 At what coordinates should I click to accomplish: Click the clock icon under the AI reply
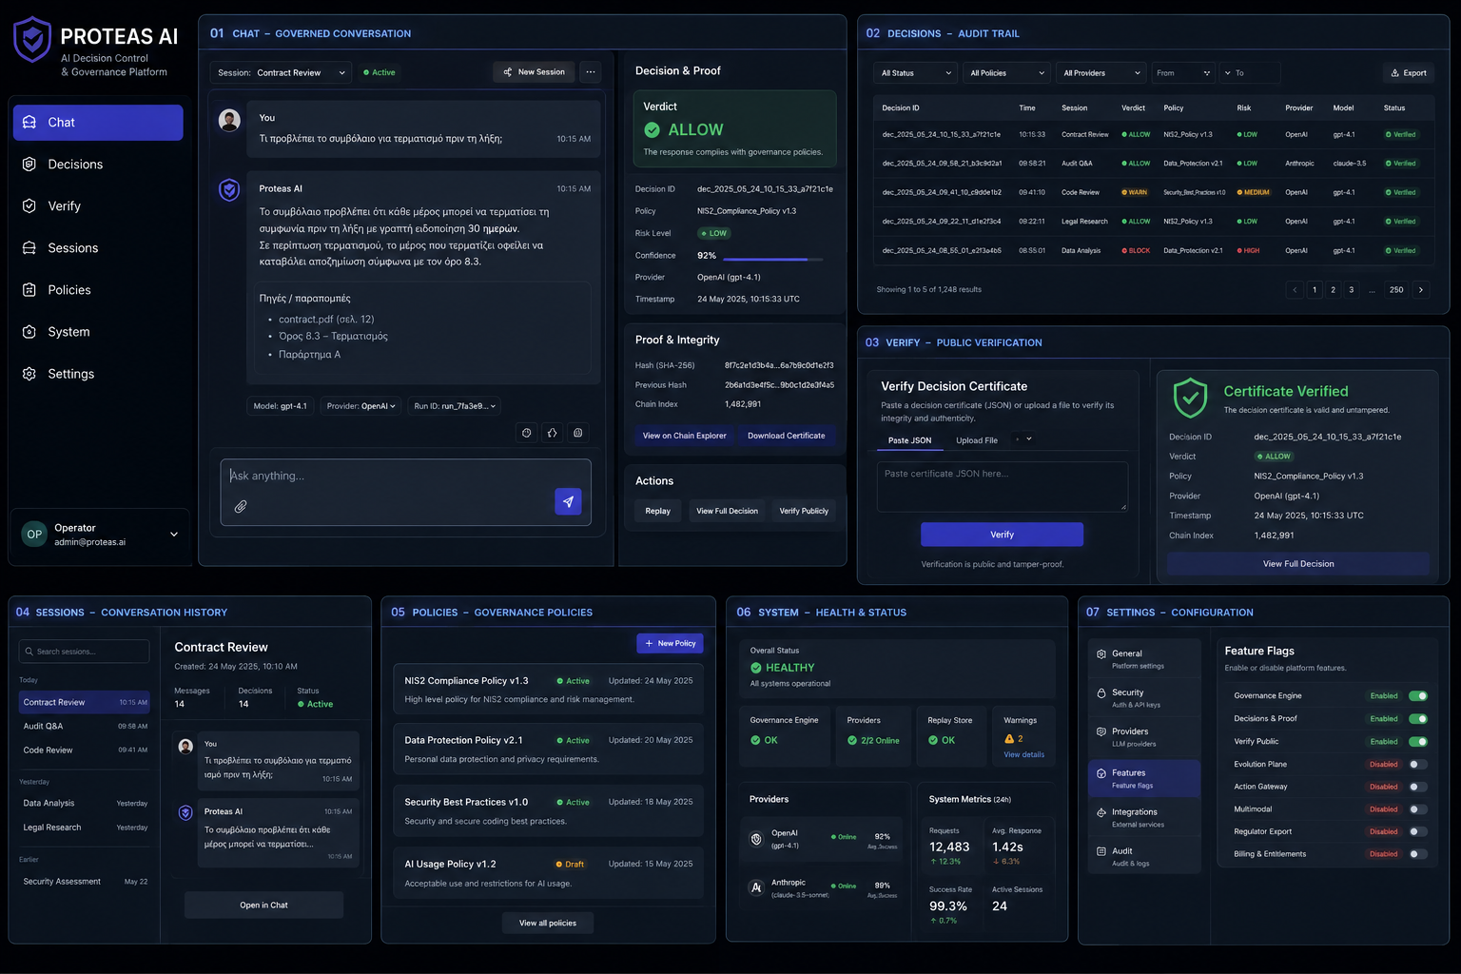coord(526,433)
